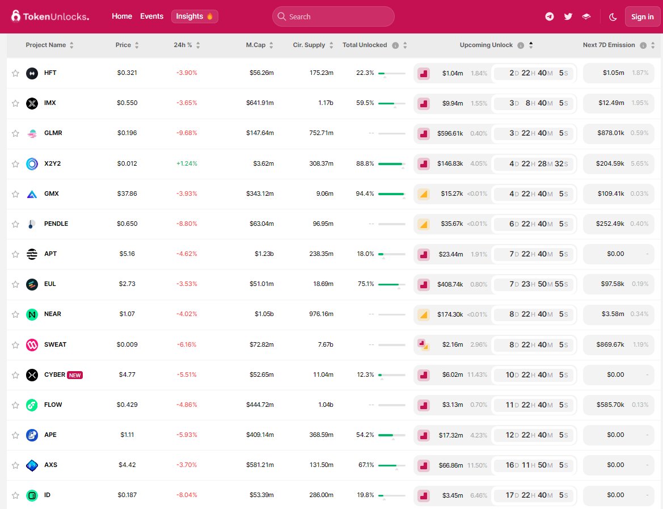
Task: Open the Events nav item
Action: click(152, 16)
